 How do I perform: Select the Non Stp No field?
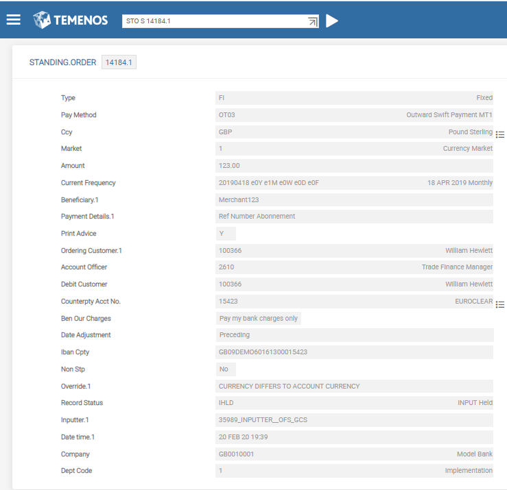pos(226,369)
